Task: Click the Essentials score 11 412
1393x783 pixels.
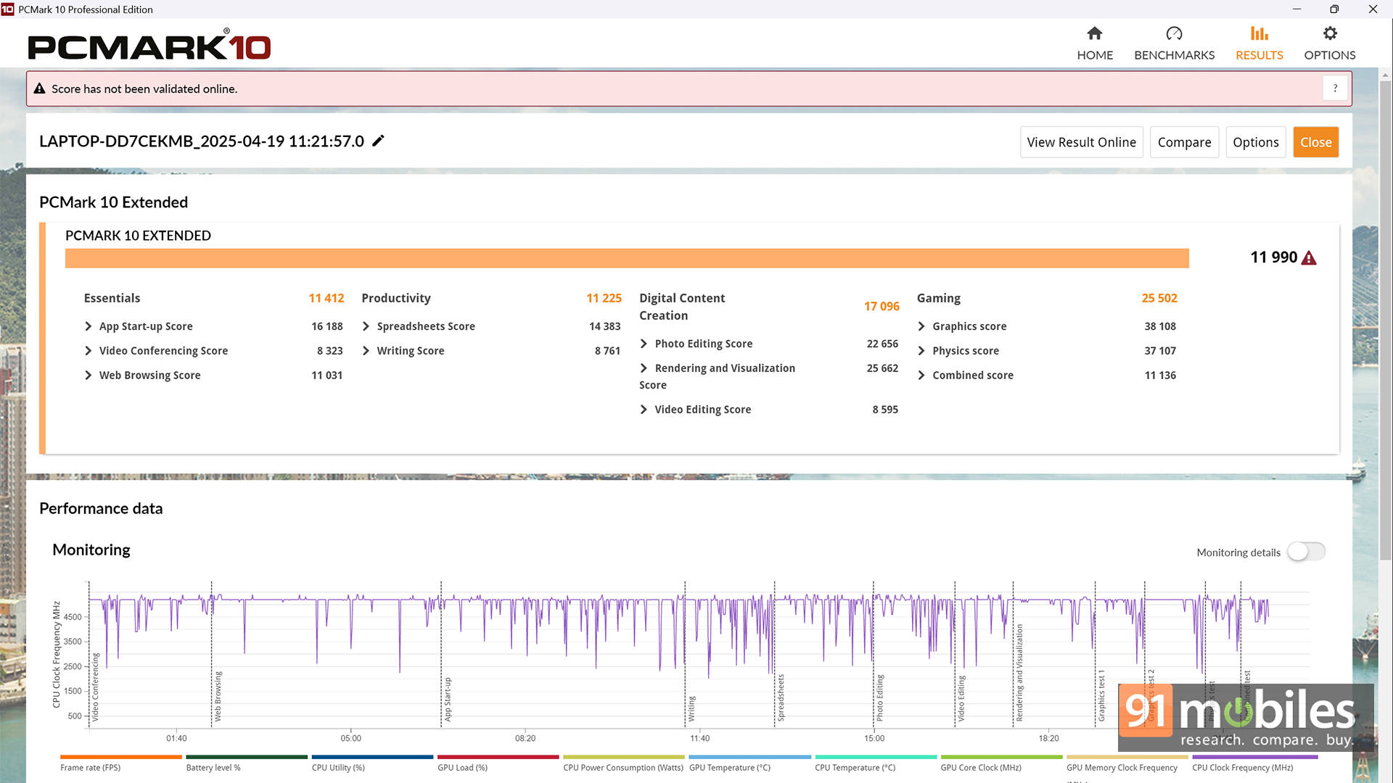Action: point(326,298)
